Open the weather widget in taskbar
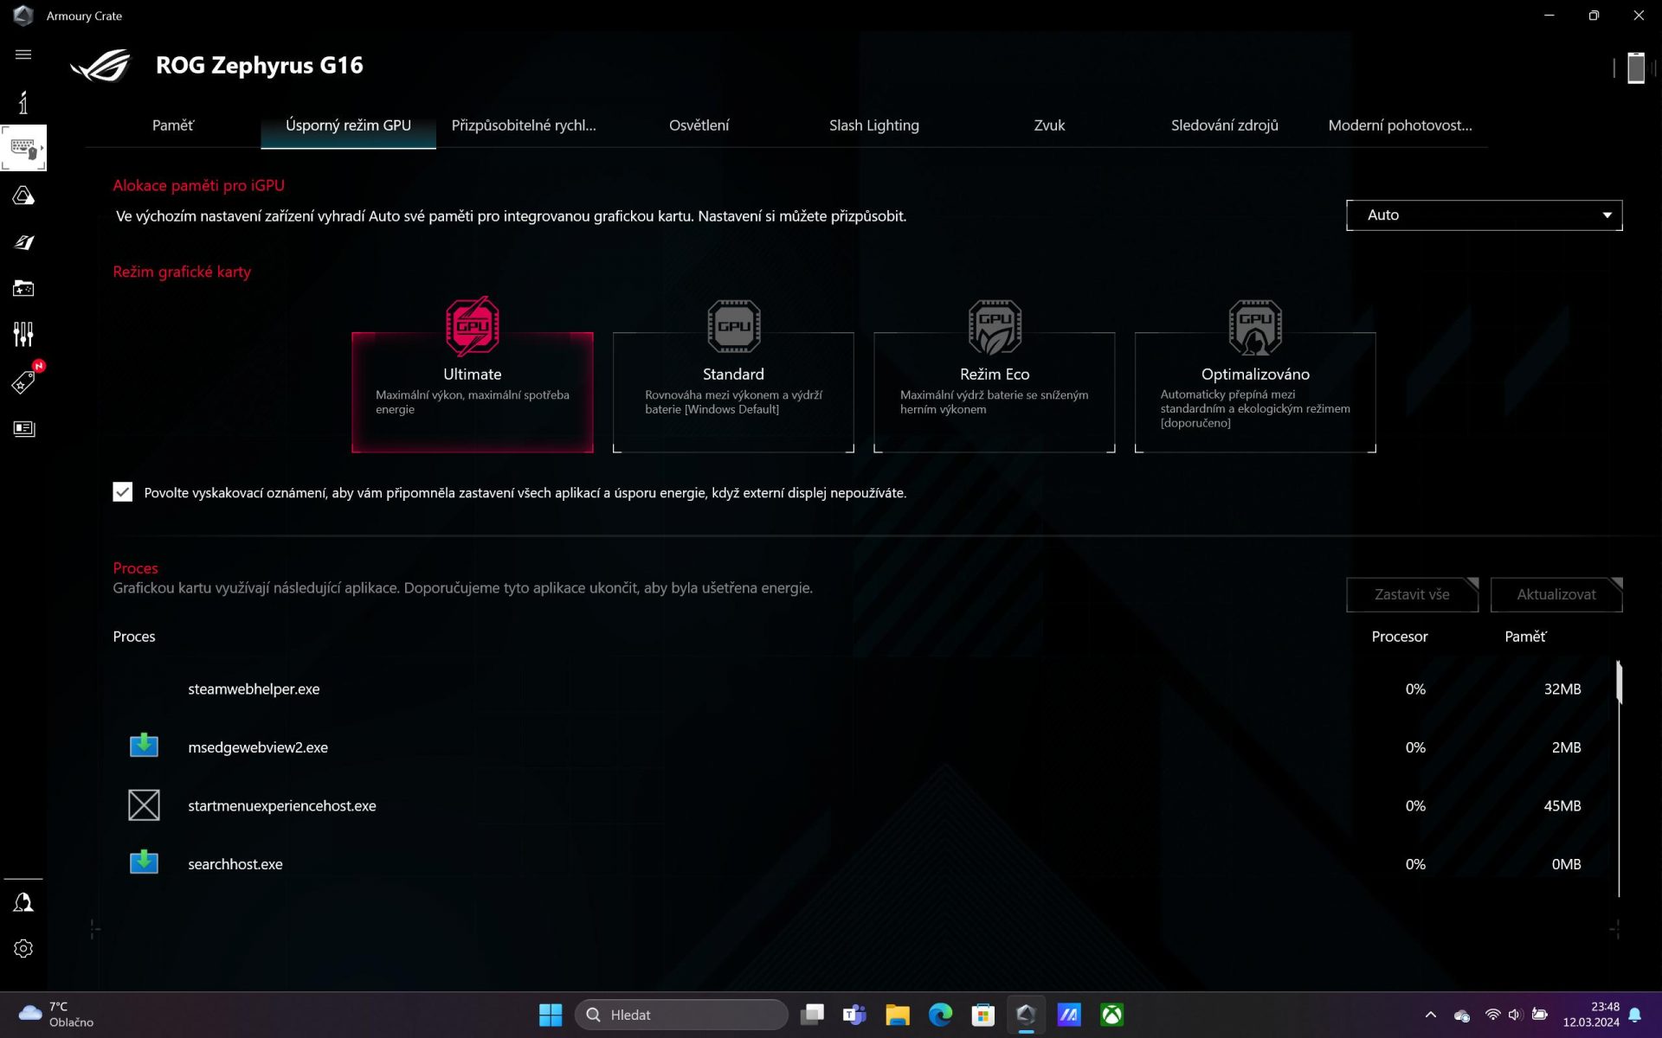This screenshot has width=1662, height=1038. (x=56, y=1015)
